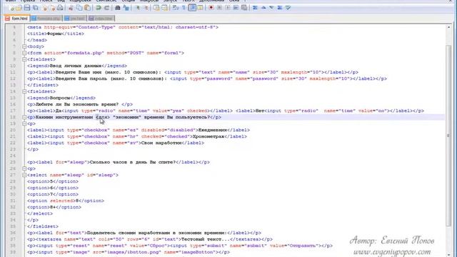Click the Zoom Out toolbar icon

(x=146, y=8)
